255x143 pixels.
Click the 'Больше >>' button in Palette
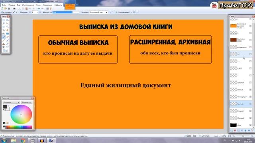click(27, 102)
